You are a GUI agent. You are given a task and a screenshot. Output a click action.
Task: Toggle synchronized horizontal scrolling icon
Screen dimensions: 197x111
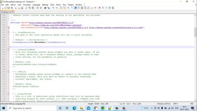64,8
